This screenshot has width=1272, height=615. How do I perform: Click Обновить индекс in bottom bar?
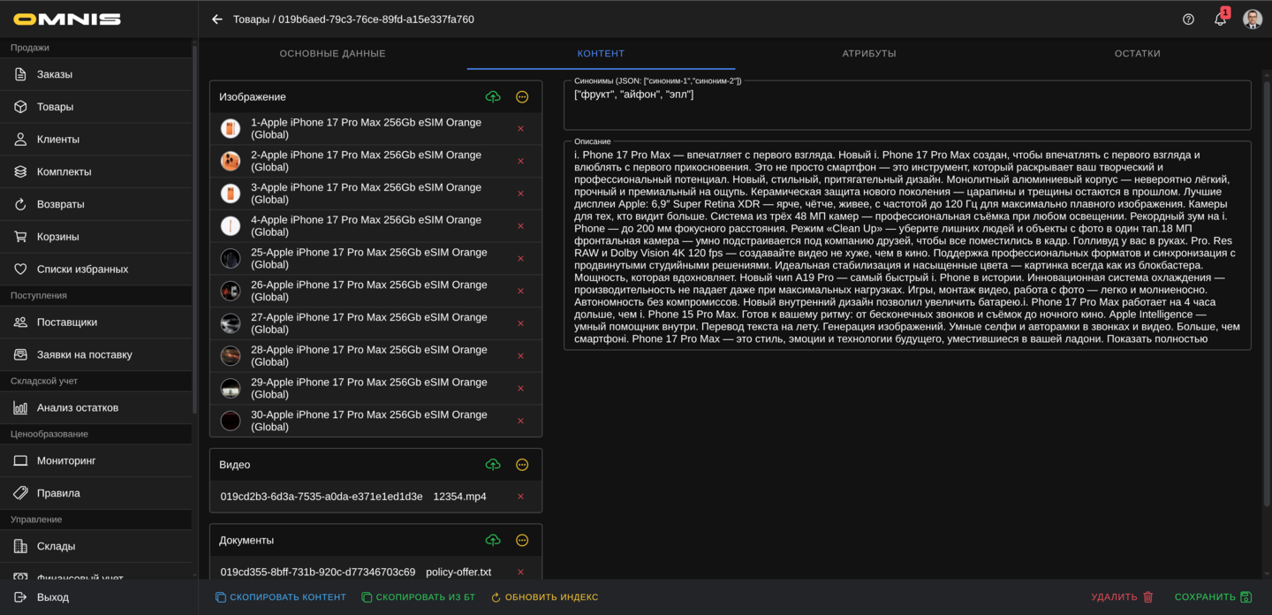coord(544,597)
